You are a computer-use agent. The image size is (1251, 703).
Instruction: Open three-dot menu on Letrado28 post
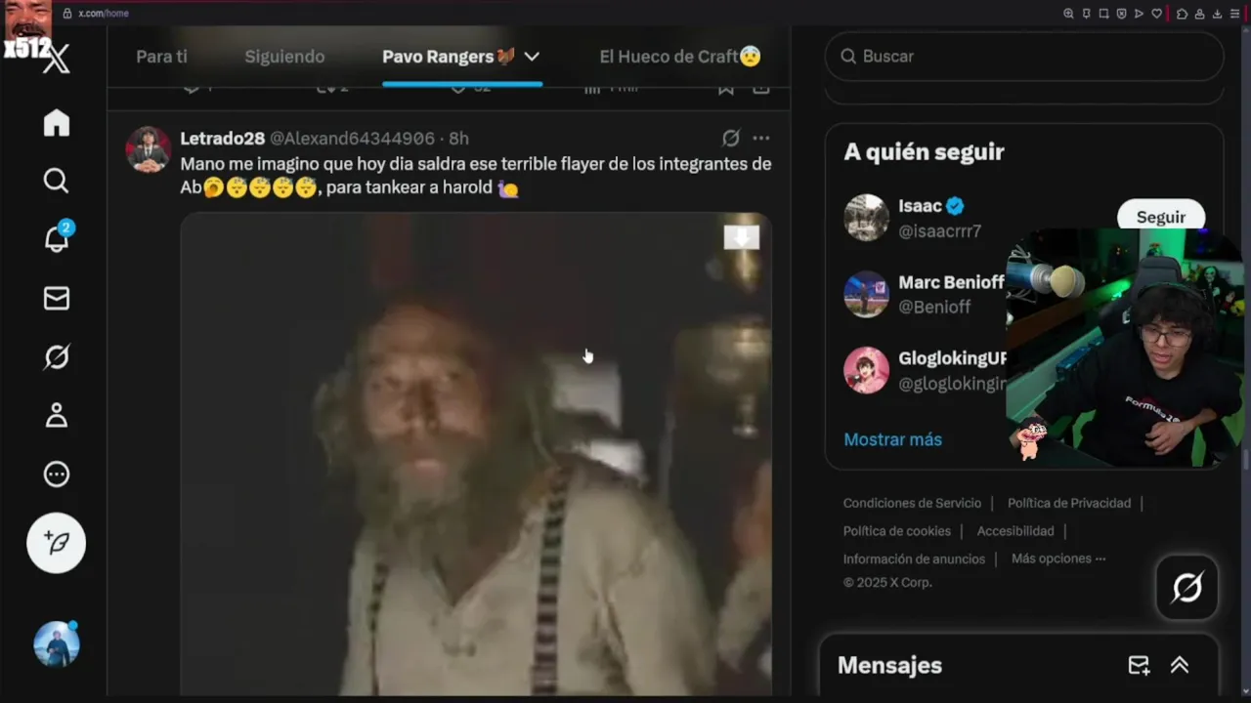tap(761, 138)
